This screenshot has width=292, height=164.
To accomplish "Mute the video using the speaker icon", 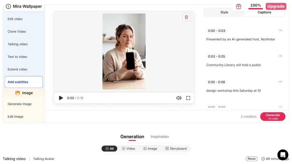I will [179, 98].
